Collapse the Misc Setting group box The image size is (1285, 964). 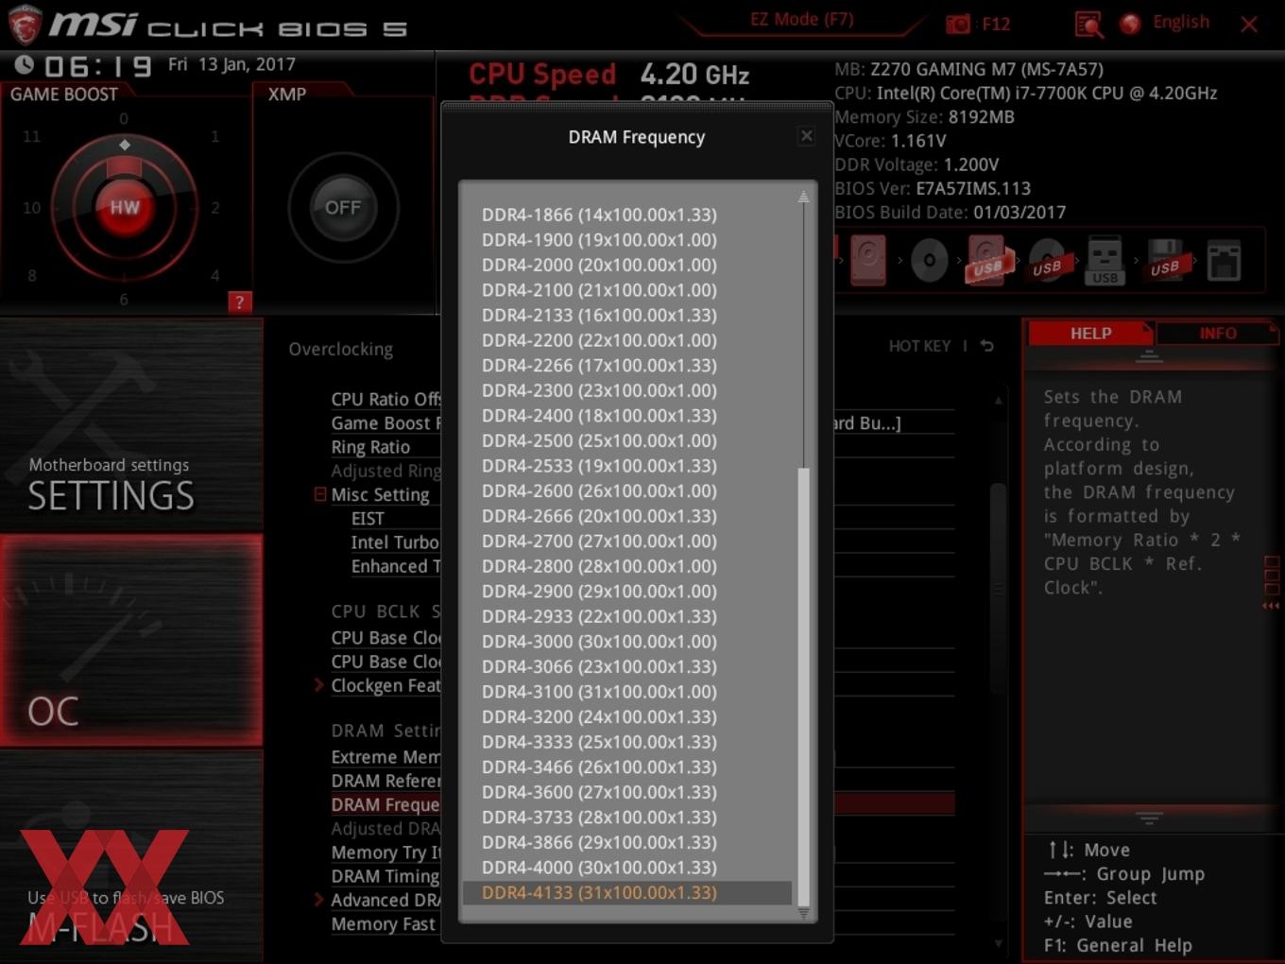coord(320,494)
